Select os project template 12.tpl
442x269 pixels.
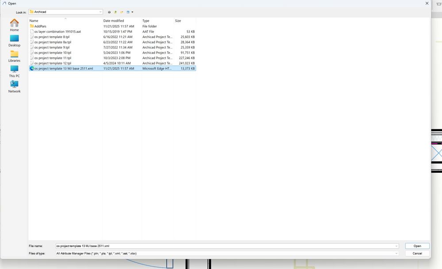point(53,63)
